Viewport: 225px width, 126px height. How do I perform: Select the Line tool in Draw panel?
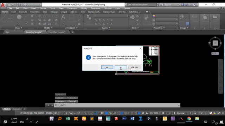[4, 19]
